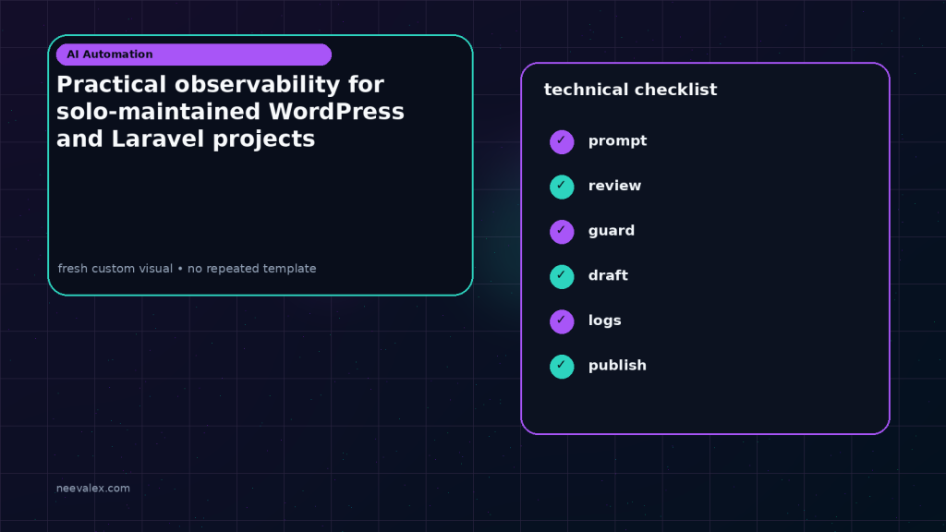Select the 'review' checklist label
The height and width of the screenshot is (532, 946).
614,186
